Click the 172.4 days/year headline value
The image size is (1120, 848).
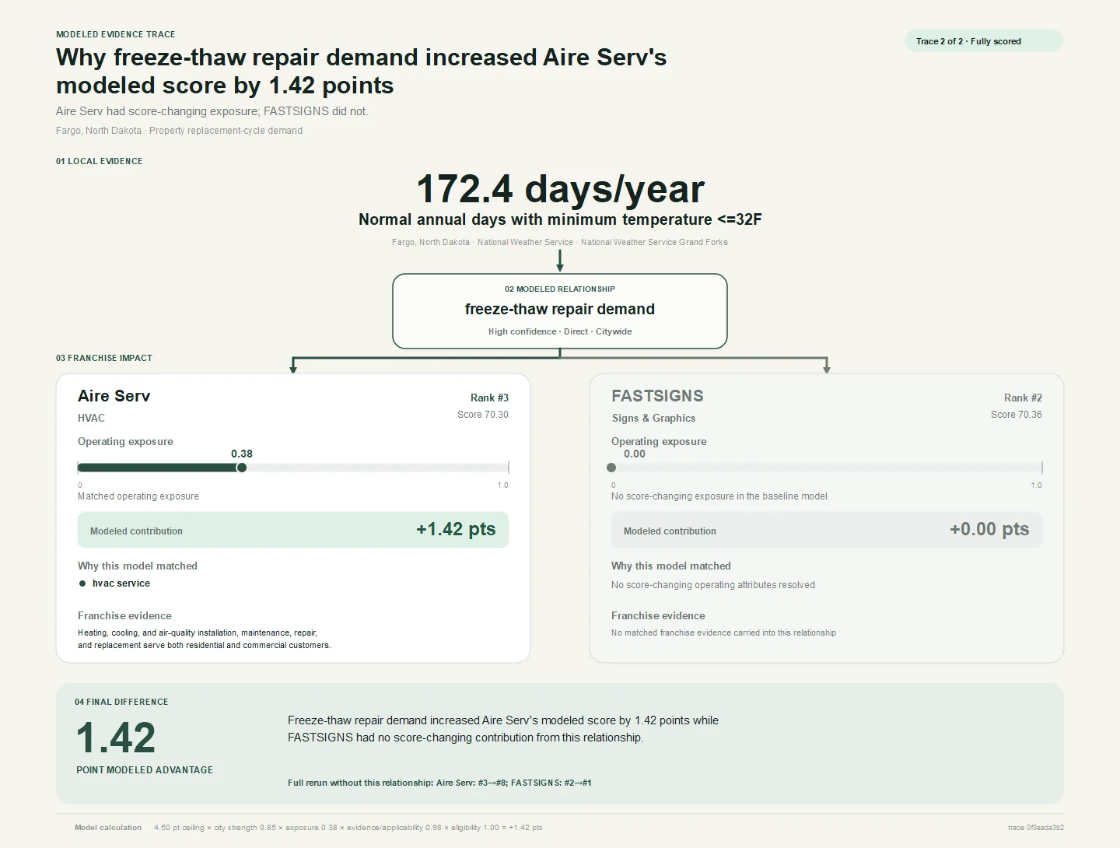(x=560, y=189)
